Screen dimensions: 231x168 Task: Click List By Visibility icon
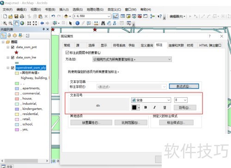15,36
